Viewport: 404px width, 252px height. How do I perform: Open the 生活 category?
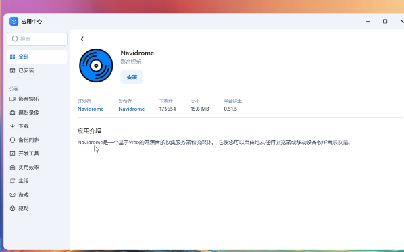click(37, 181)
